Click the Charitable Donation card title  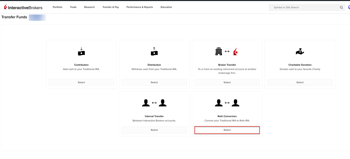[x=300, y=65]
